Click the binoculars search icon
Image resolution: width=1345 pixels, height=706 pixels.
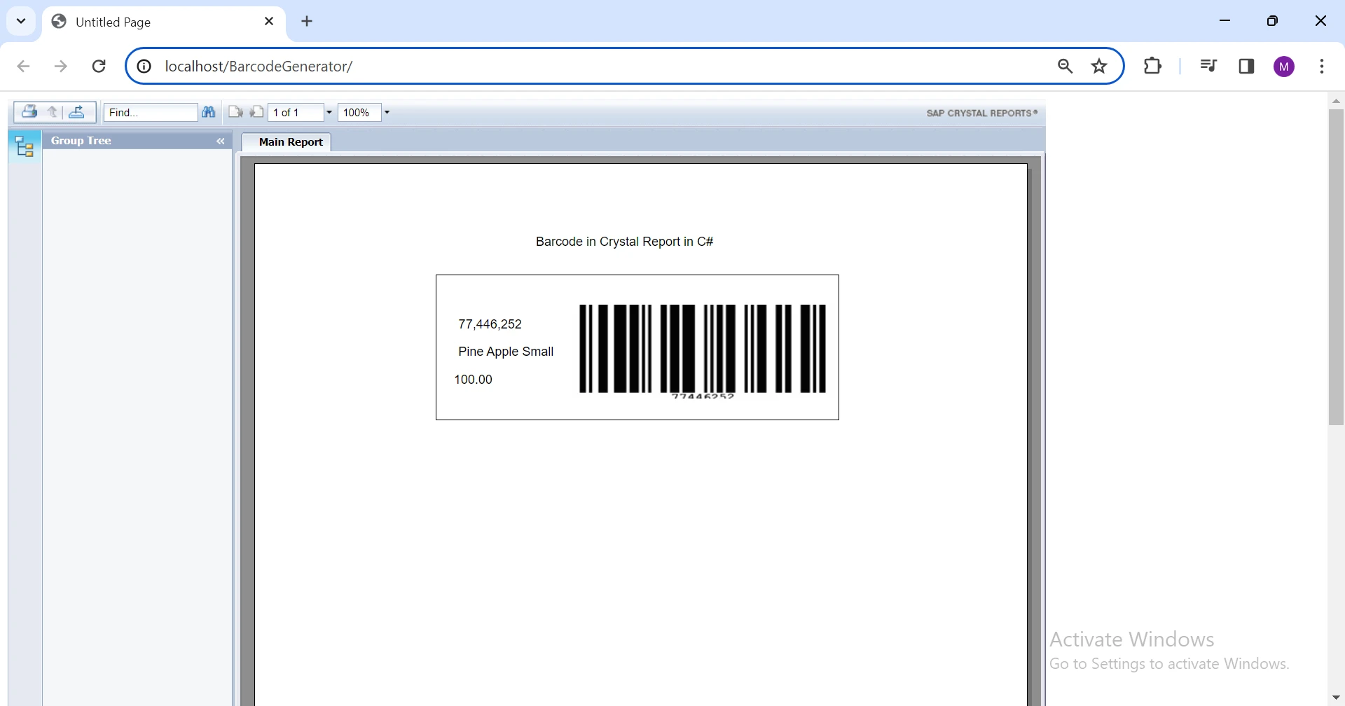point(209,112)
